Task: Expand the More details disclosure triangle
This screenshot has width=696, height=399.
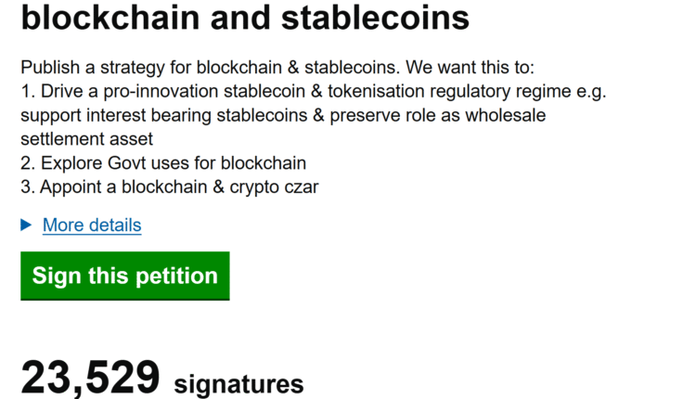Action: click(26, 225)
